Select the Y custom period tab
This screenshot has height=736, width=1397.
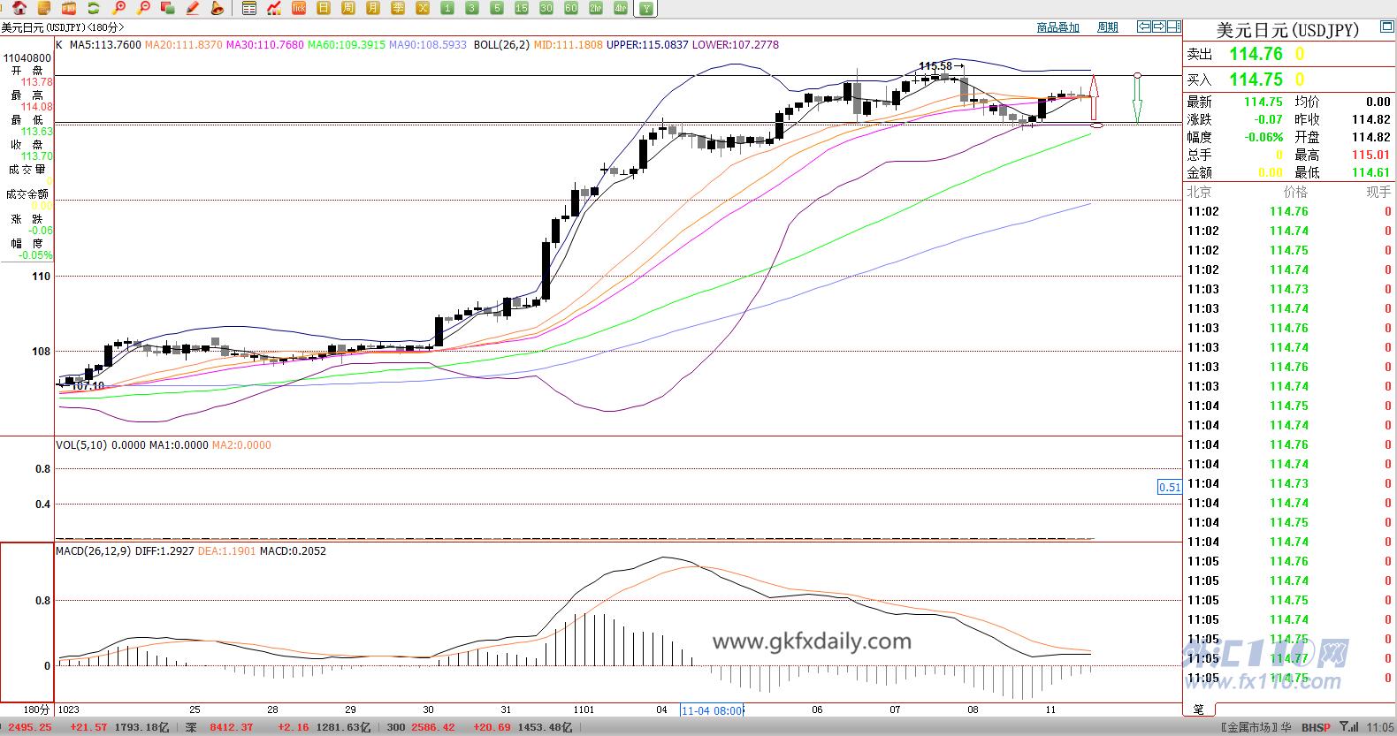point(646,8)
